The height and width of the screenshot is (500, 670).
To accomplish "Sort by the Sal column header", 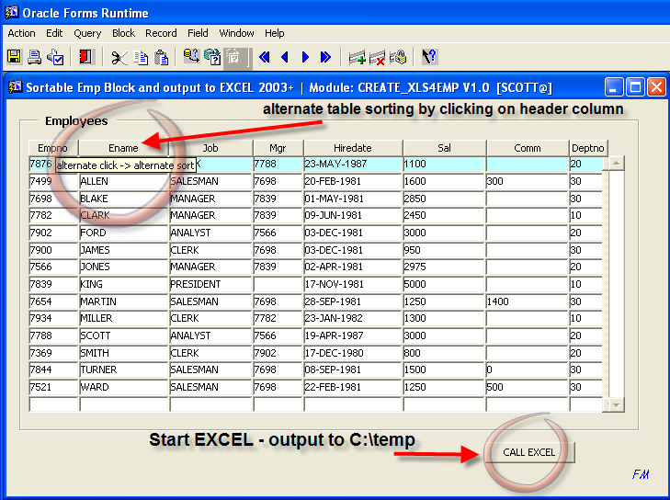I will pyautogui.click(x=444, y=148).
